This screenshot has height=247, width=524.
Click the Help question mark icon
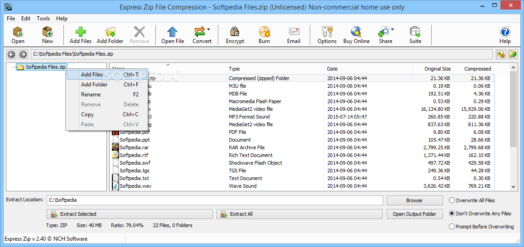[505, 32]
